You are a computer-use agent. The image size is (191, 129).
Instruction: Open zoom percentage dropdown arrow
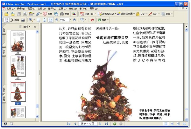(70, 20)
